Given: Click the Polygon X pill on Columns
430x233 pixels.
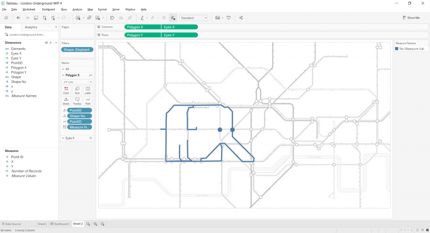Looking at the screenshot, I should pyautogui.click(x=143, y=27).
